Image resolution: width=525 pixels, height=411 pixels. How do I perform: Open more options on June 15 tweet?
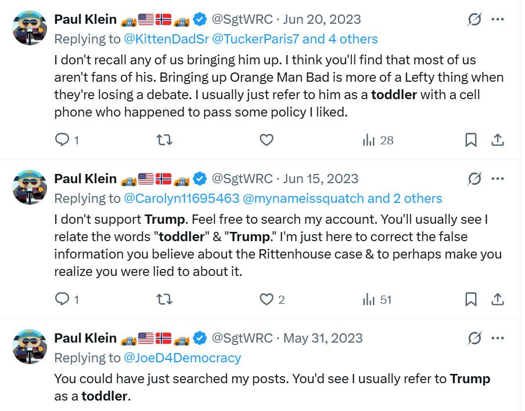tap(498, 179)
